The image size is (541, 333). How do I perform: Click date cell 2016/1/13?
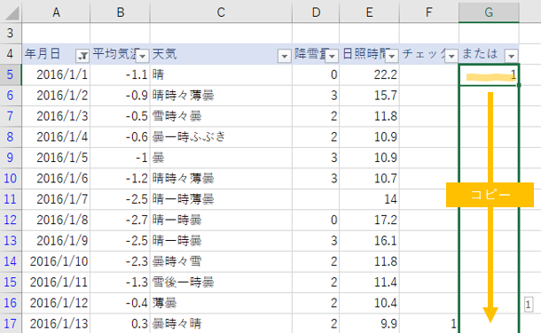click(x=56, y=323)
